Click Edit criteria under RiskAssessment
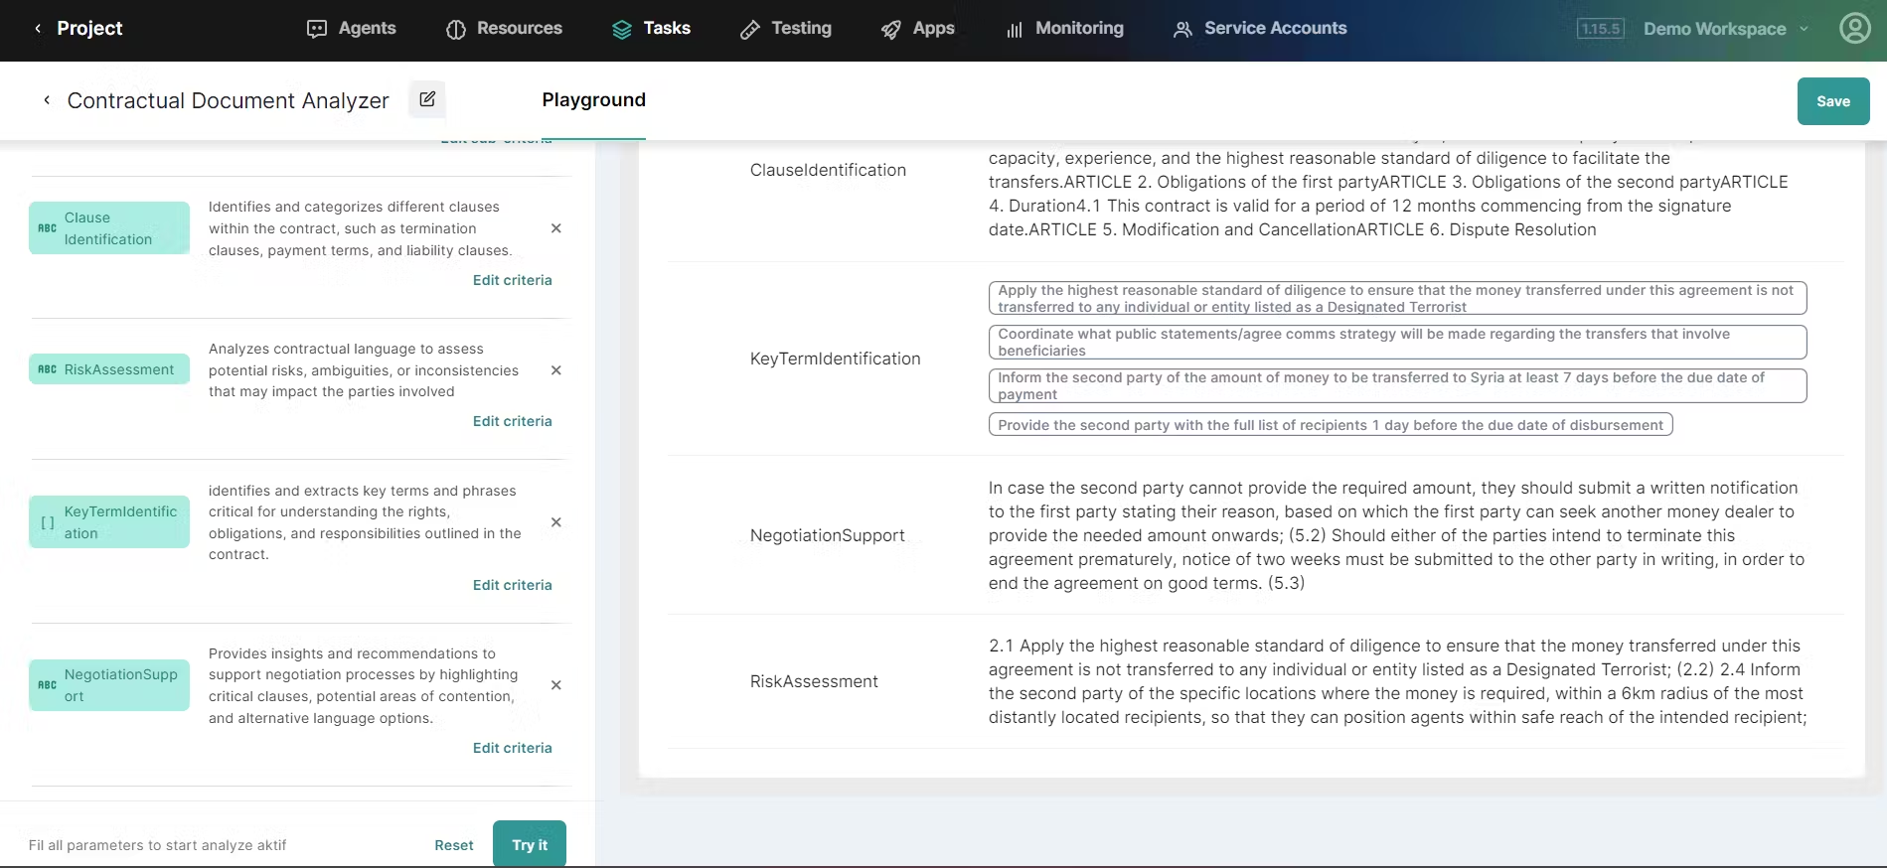The height and width of the screenshot is (868, 1887). [x=512, y=421]
